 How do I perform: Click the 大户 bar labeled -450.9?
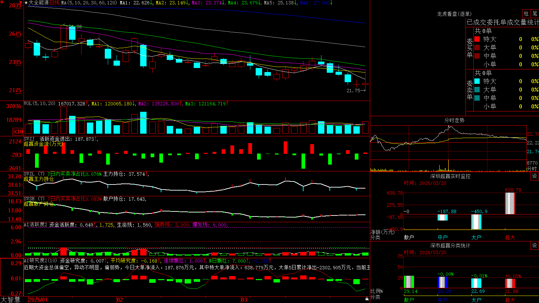click(476, 222)
